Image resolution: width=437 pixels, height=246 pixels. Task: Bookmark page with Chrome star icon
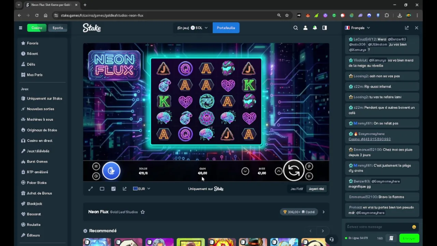287,15
